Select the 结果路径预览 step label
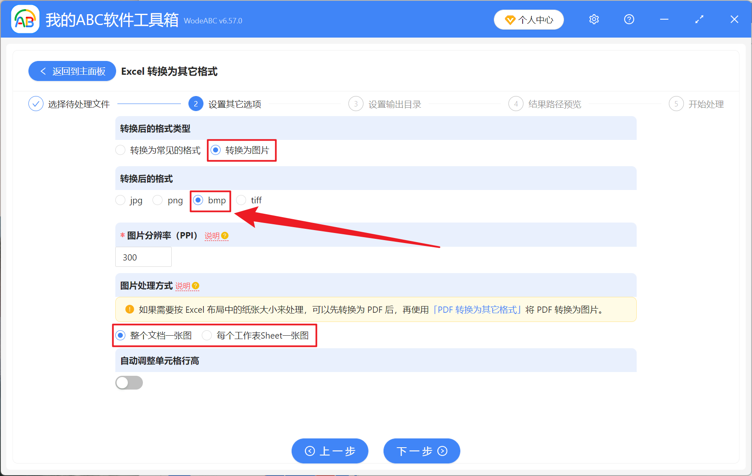The image size is (752, 476). [x=554, y=104]
